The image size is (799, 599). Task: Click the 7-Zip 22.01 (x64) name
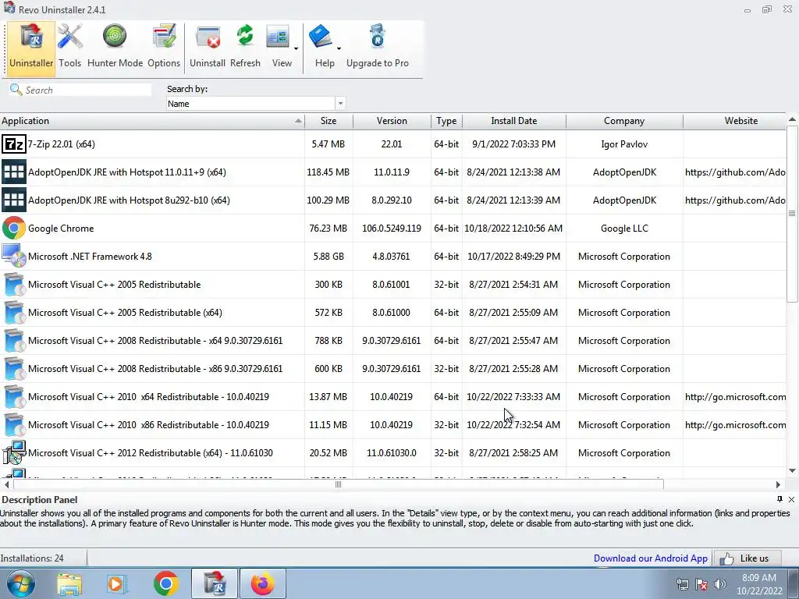pos(61,144)
